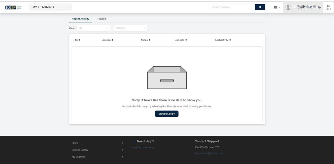Sort the table by Duration
Screen dimensions: 334x164
107,40
